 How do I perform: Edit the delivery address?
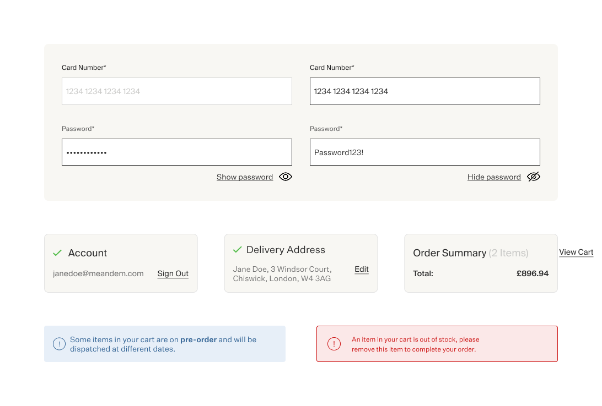(x=362, y=269)
